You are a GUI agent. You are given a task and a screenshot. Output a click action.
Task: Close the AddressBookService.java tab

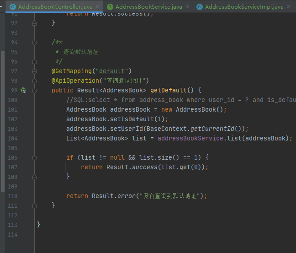(x=187, y=6)
